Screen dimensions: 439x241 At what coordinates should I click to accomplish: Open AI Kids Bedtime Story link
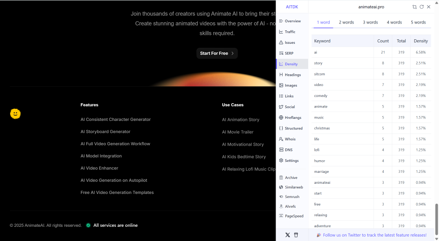pyautogui.click(x=244, y=157)
